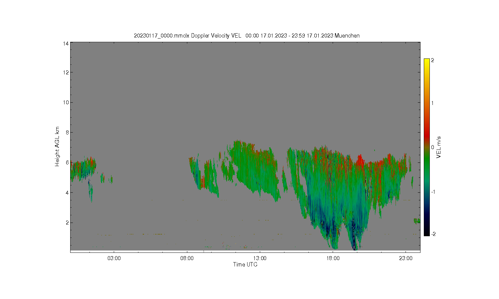Click the colorbar label '-2' at the bottom
This screenshot has width=499, height=299.
pos(433,234)
